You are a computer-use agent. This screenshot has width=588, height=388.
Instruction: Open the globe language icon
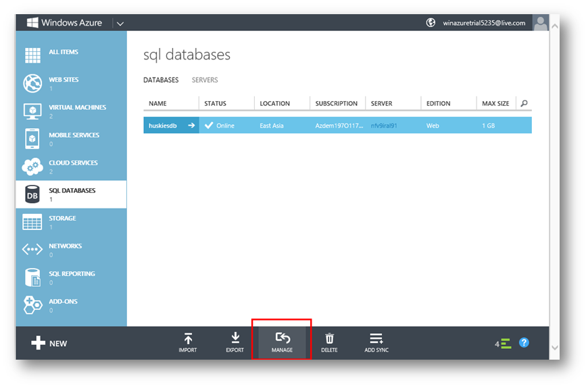431,22
